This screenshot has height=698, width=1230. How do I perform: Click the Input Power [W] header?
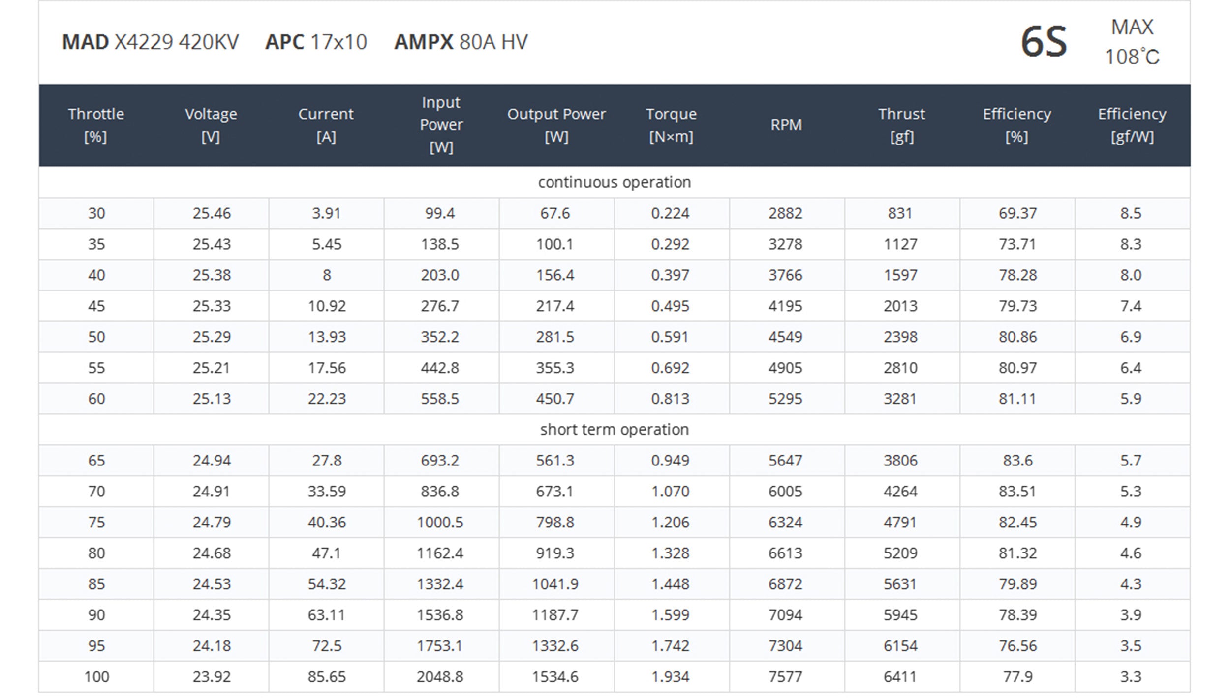point(441,125)
